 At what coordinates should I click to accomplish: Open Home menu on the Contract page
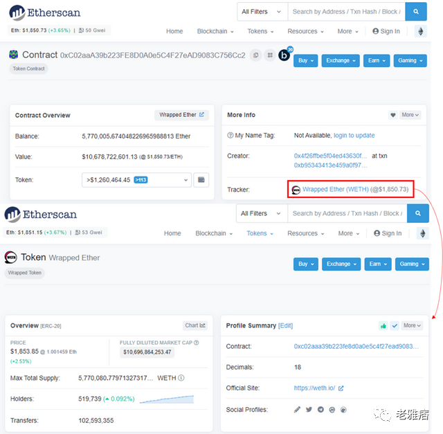[x=174, y=31]
